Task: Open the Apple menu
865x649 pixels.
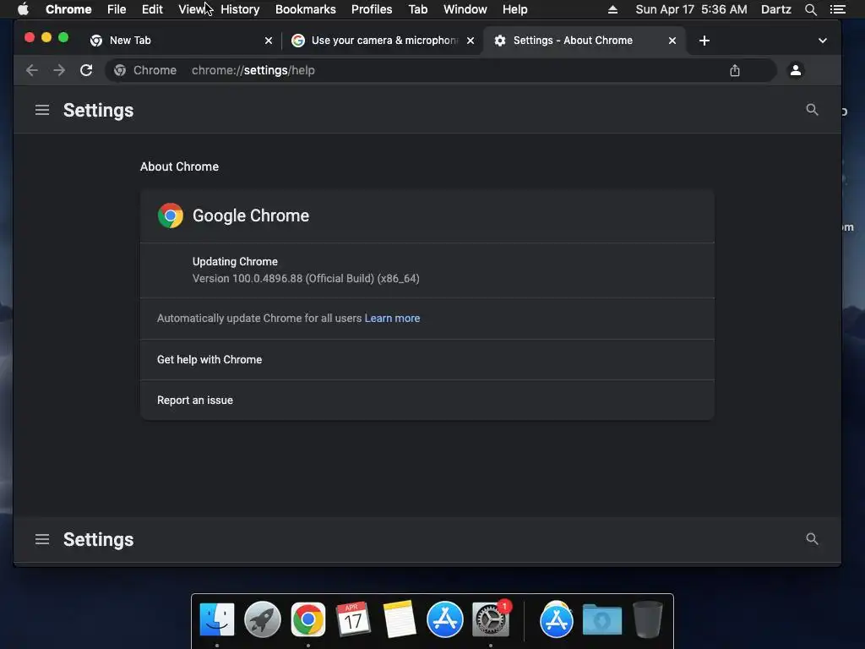Action: (23, 9)
